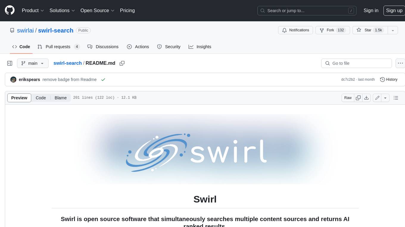Open the GitHub homepage logo
The height and width of the screenshot is (227, 405).
10,10
